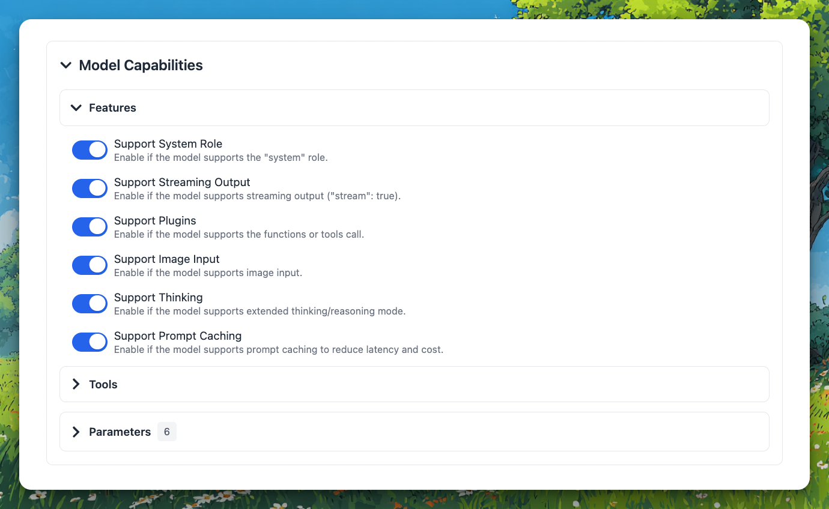Click the Support Plugins description text
This screenshot has width=829, height=509.
coord(238,235)
